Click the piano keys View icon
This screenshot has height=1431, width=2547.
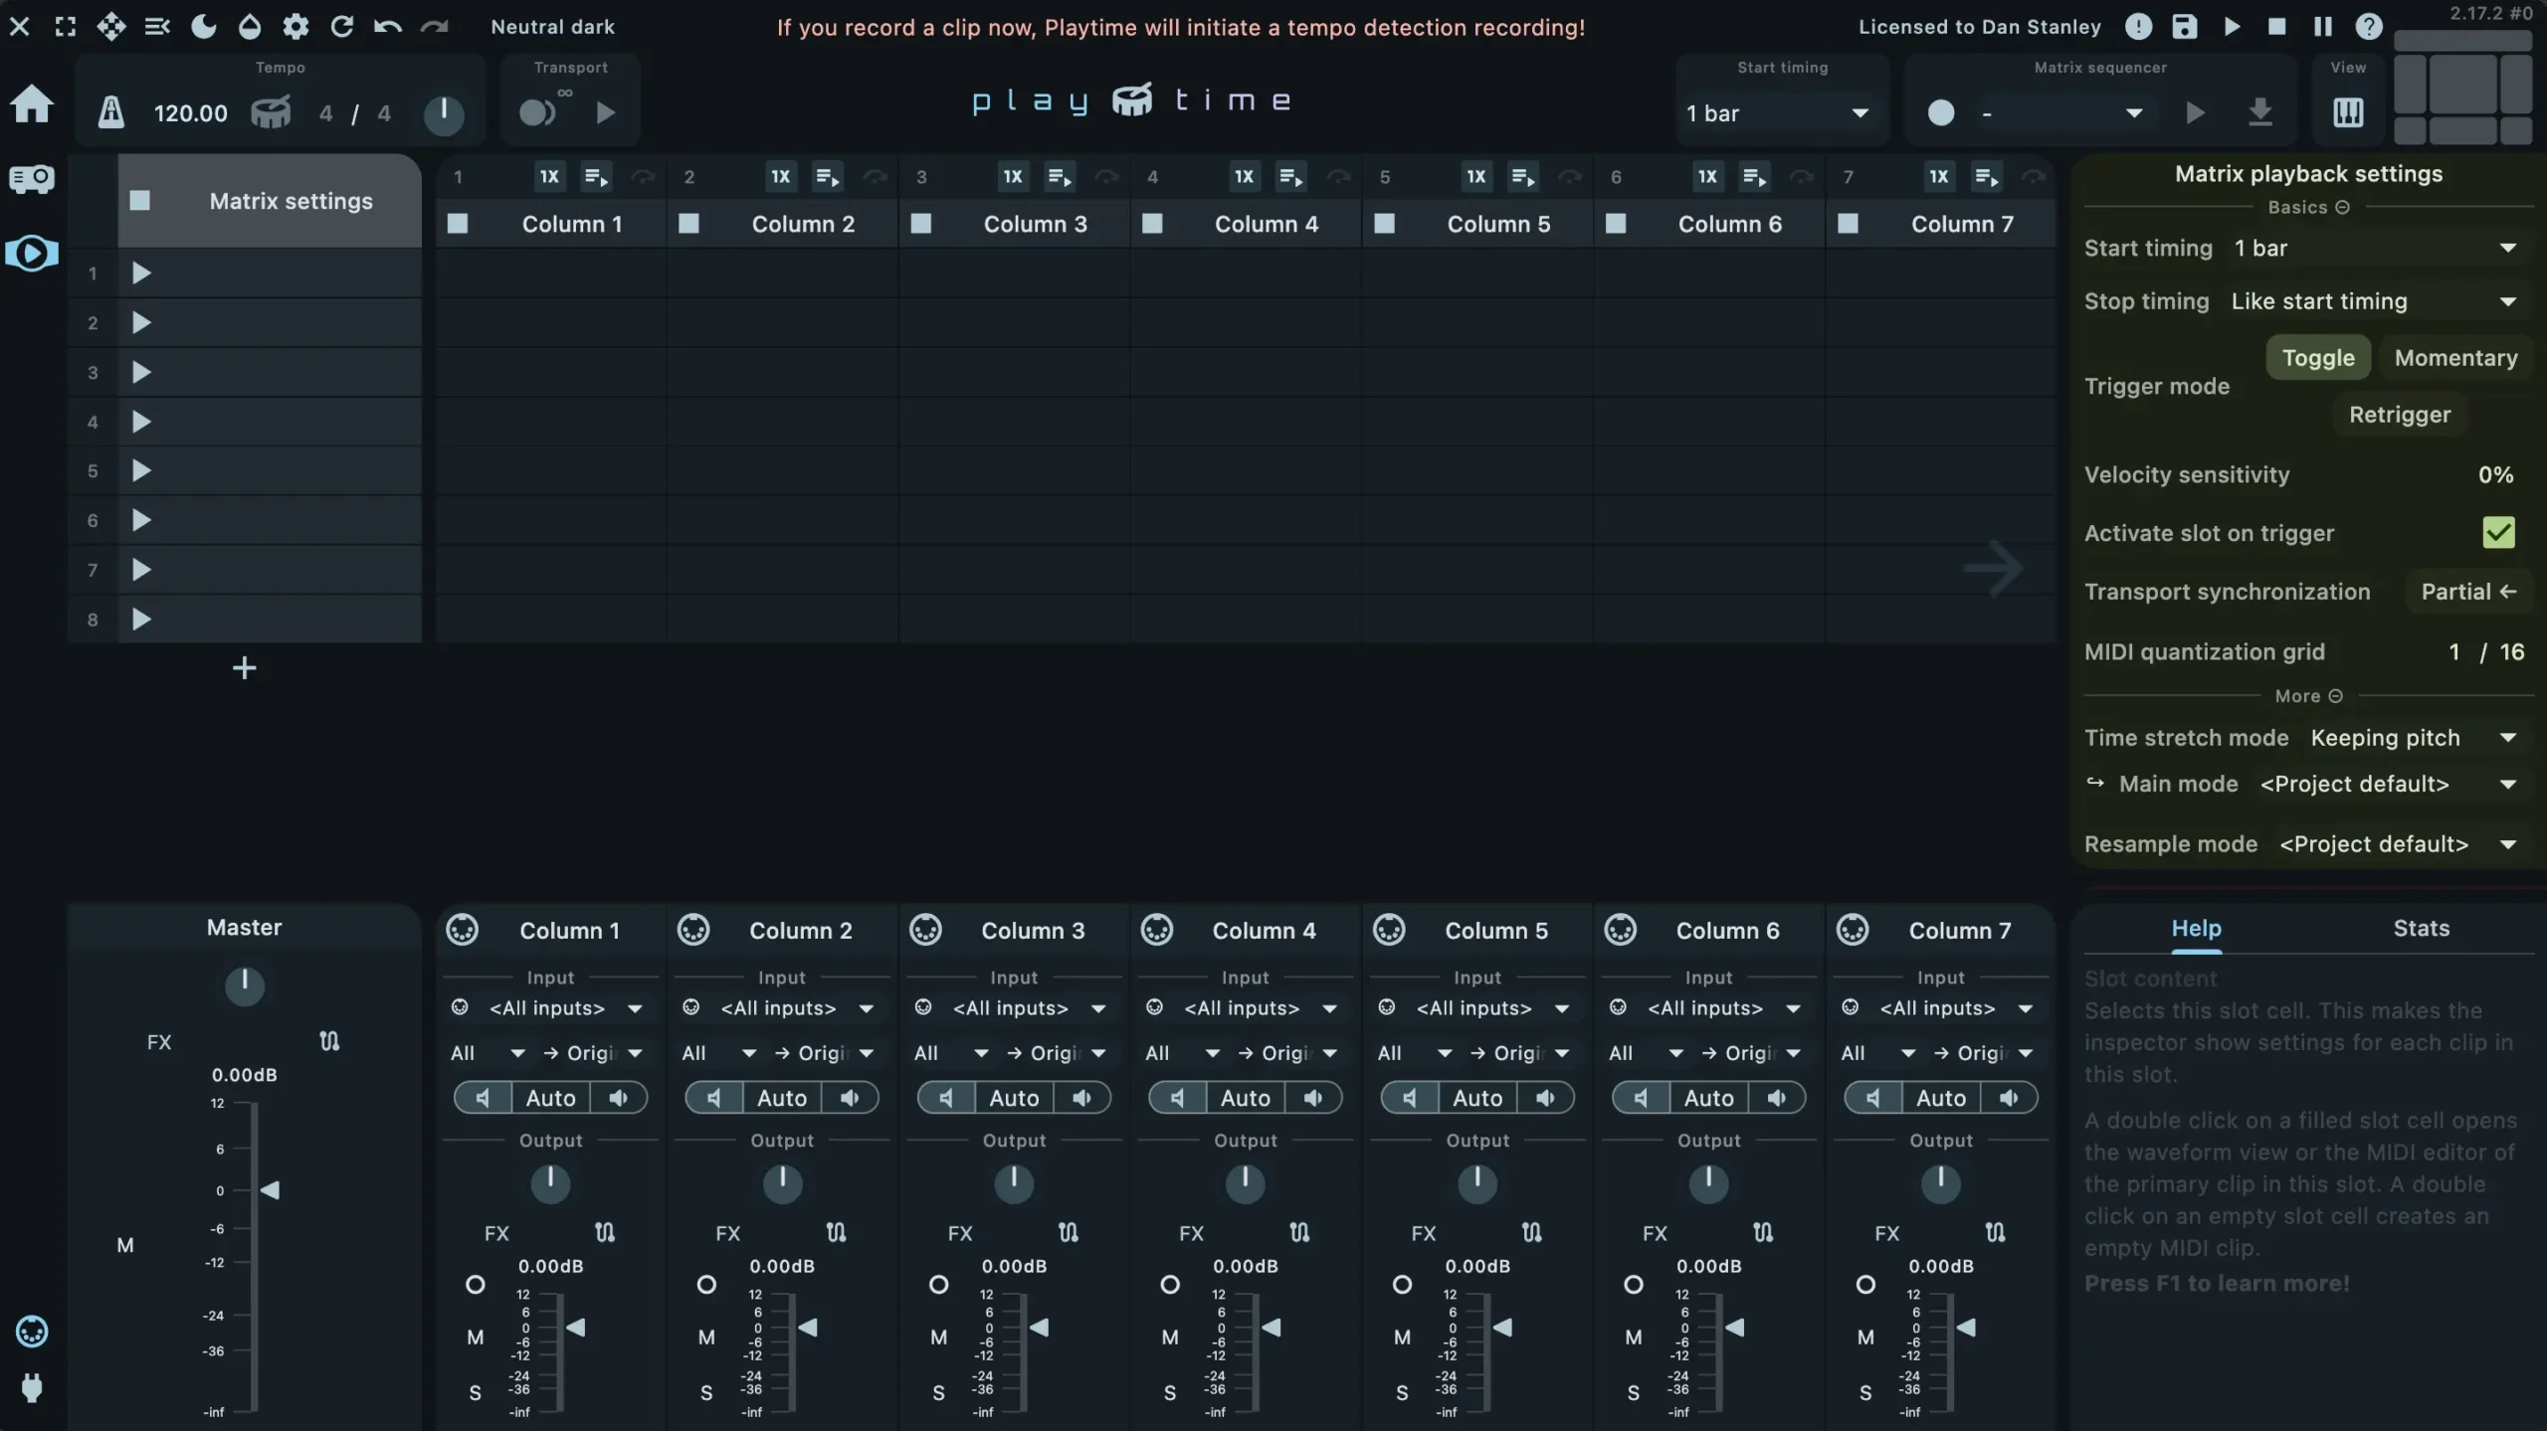click(2347, 112)
